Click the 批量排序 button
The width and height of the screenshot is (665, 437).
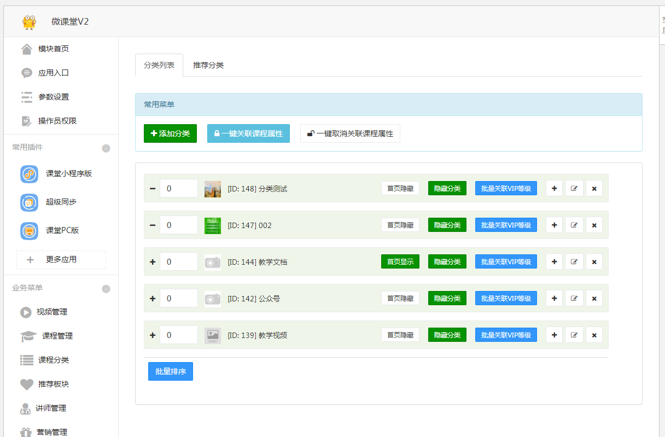click(170, 371)
